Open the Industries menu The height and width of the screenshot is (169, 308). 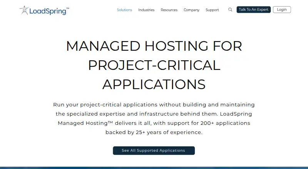(146, 10)
